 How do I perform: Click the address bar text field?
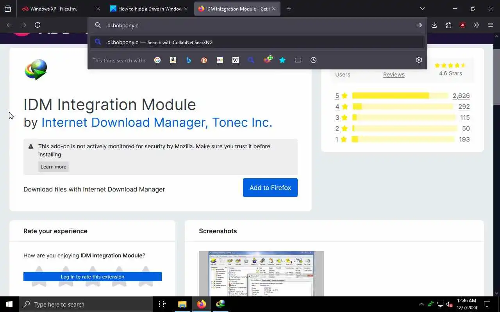258,25
